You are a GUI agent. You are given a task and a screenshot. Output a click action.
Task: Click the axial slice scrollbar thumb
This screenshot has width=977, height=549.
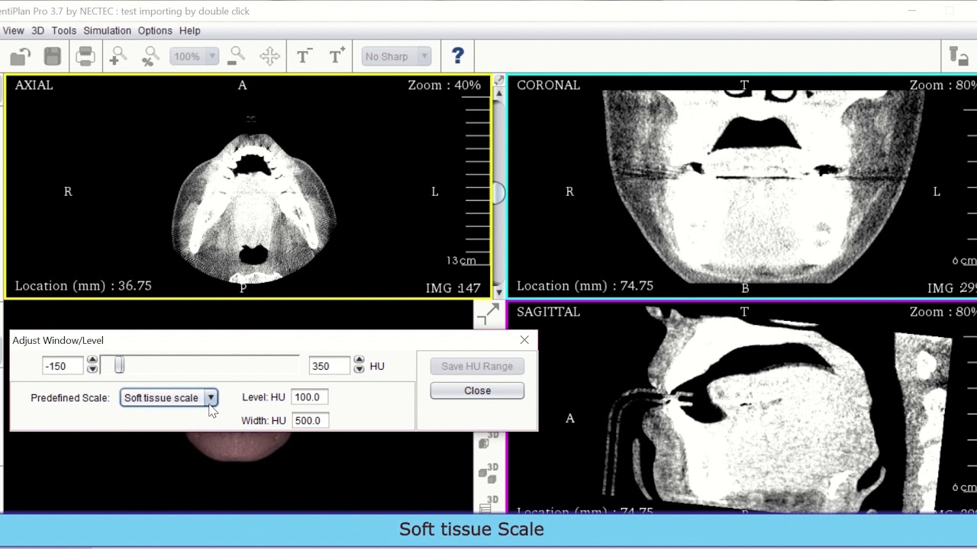(x=499, y=194)
